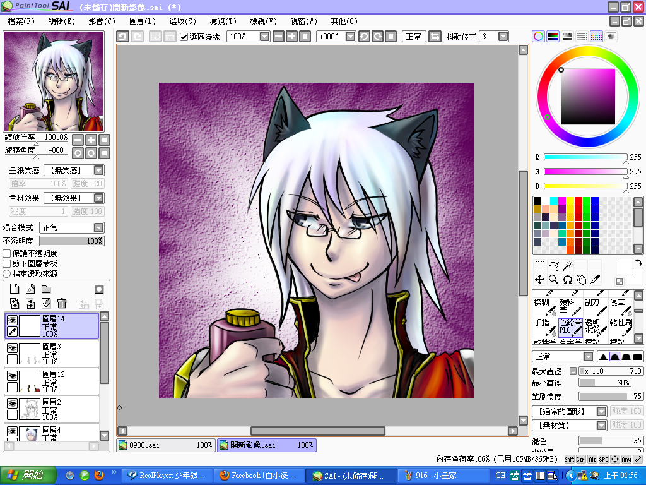Open 916 - 小畫家 from the taskbar
Image resolution: width=646 pixels, height=485 pixels.
tap(443, 476)
